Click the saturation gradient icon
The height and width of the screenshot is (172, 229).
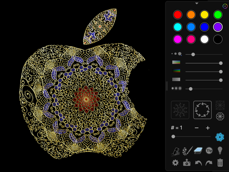pos(176,62)
